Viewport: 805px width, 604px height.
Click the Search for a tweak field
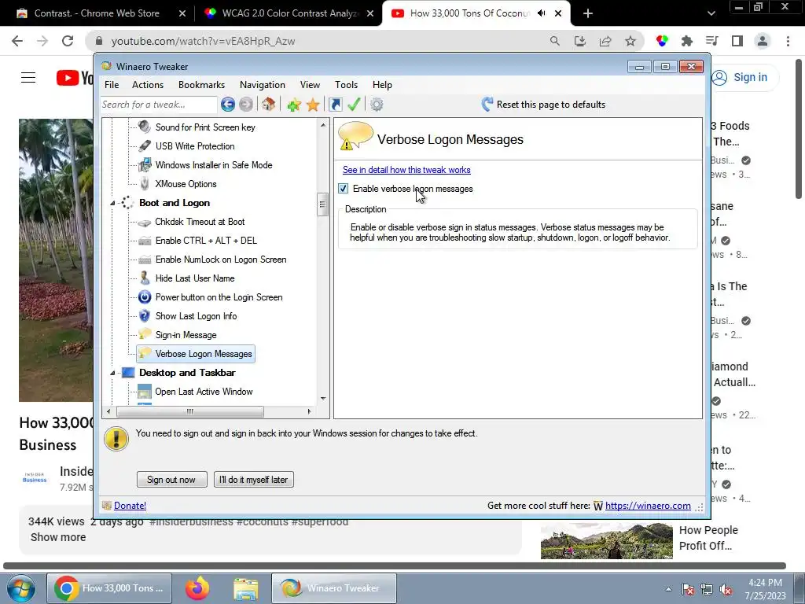coord(159,105)
